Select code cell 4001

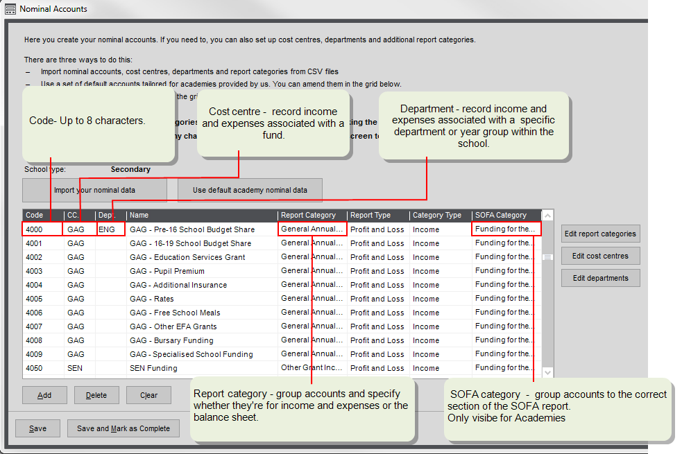click(x=42, y=243)
